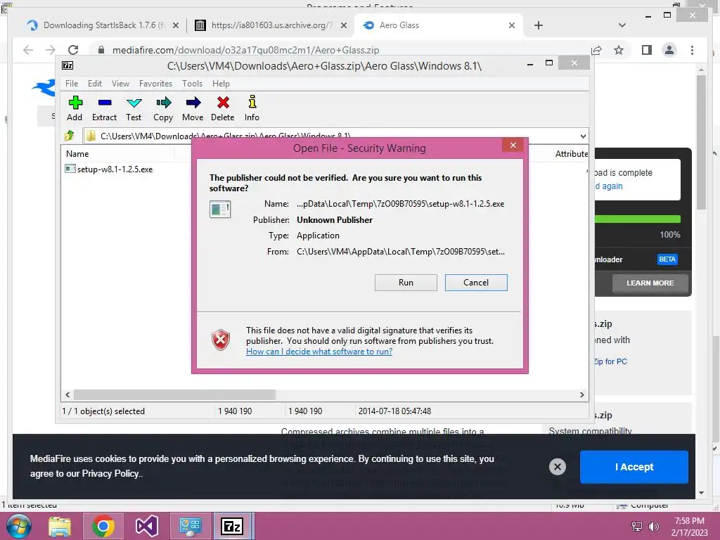Screen dimensions: 720x540
Task: Go up one folder level in 7-Zip
Action: point(70,136)
